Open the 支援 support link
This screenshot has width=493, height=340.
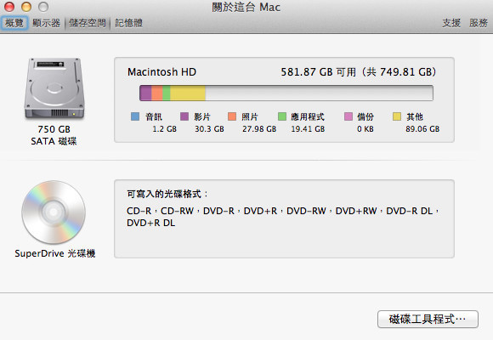pos(451,23)
